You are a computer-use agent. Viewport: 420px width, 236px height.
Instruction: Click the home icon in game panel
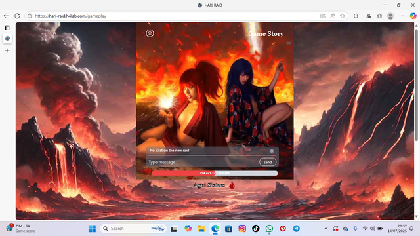click(150, 33)
